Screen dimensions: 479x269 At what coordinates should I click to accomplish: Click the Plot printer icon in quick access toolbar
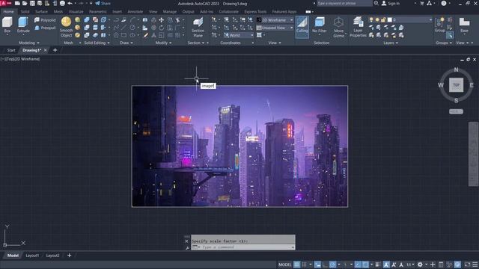62,3
